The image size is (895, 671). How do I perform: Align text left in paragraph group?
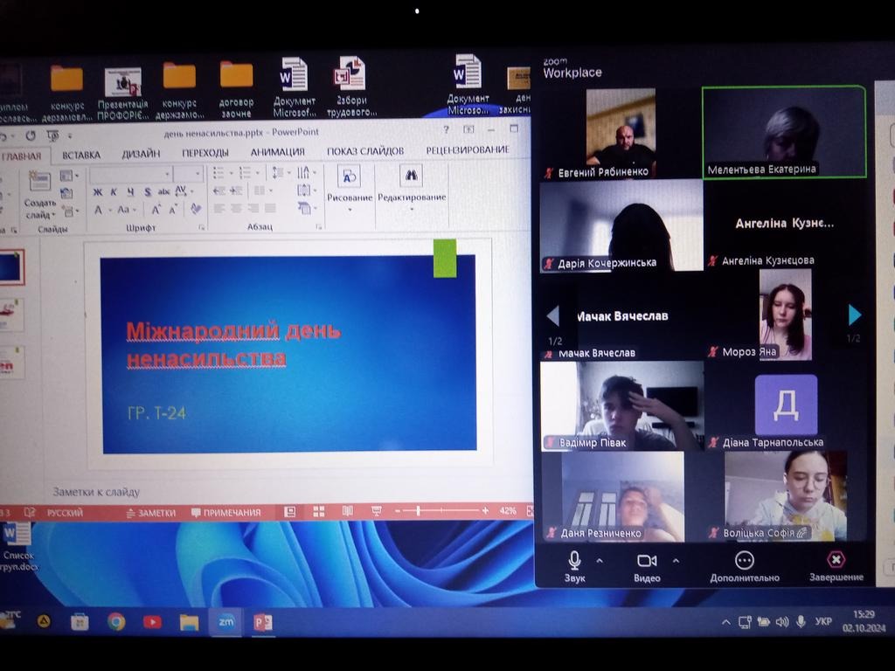point(219,208)
